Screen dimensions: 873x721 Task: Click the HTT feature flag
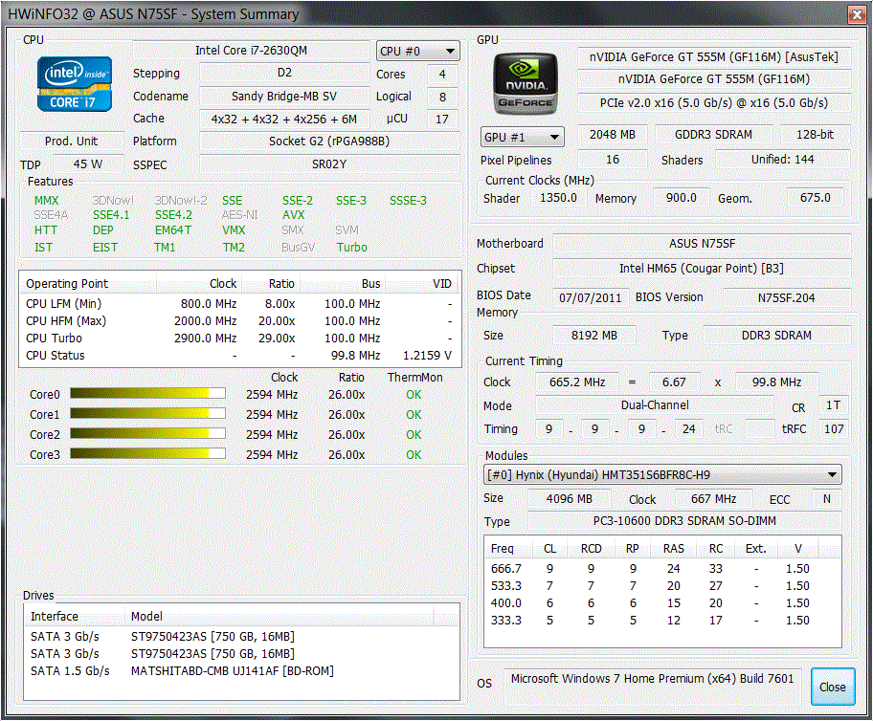[46, 230]
